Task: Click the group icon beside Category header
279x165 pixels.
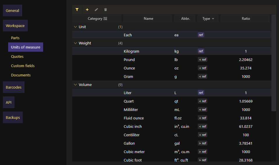Action: pyautogui.click(x=105, y=19)
